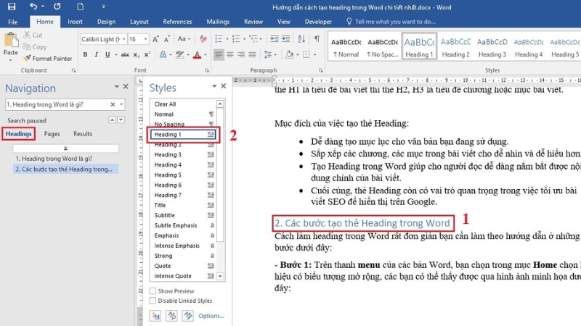
Task: Check Disable Linked Styles option
Action: [x=153, y=301]
